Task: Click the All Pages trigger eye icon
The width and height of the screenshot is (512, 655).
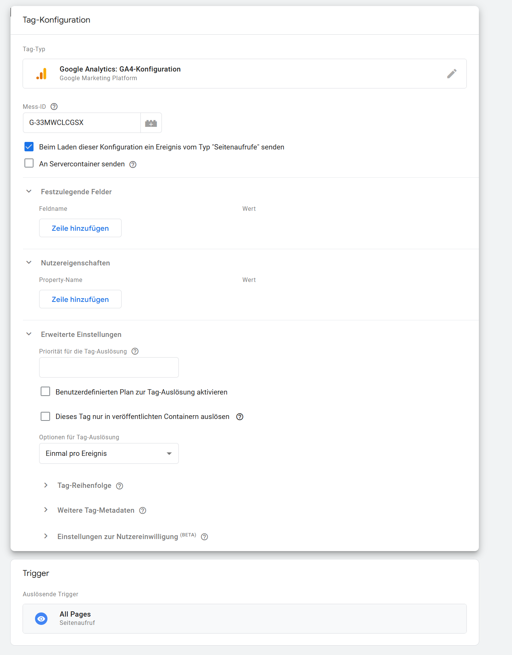Action: click(41, 618)
